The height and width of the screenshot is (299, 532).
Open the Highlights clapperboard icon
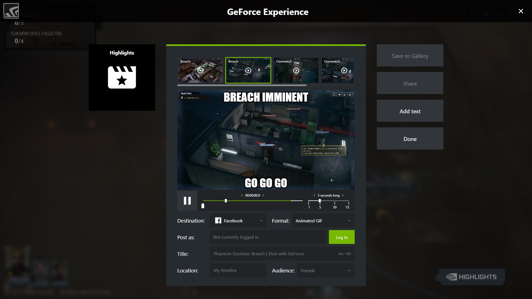(122, 77)
